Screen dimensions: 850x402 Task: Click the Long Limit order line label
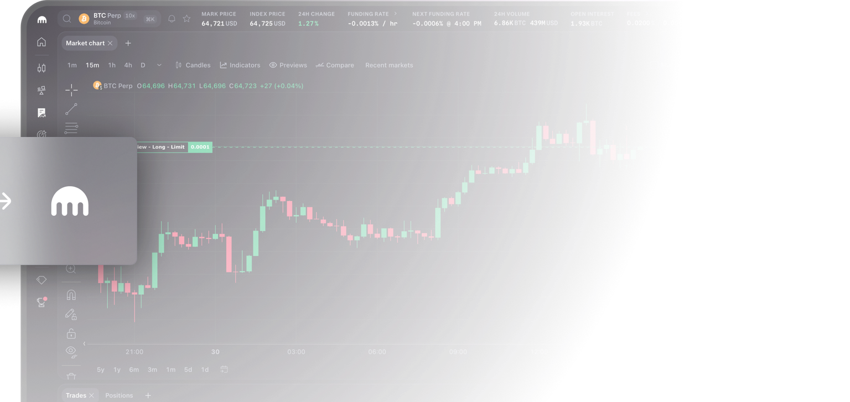coord(162,147)
